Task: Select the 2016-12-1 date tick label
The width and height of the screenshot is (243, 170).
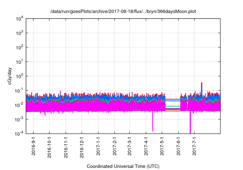Action: point(82,146)
